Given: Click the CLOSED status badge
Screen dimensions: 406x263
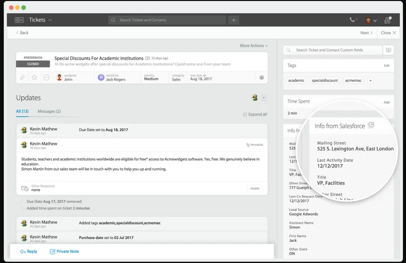Looking at the screenshot, I should (33, 64).
